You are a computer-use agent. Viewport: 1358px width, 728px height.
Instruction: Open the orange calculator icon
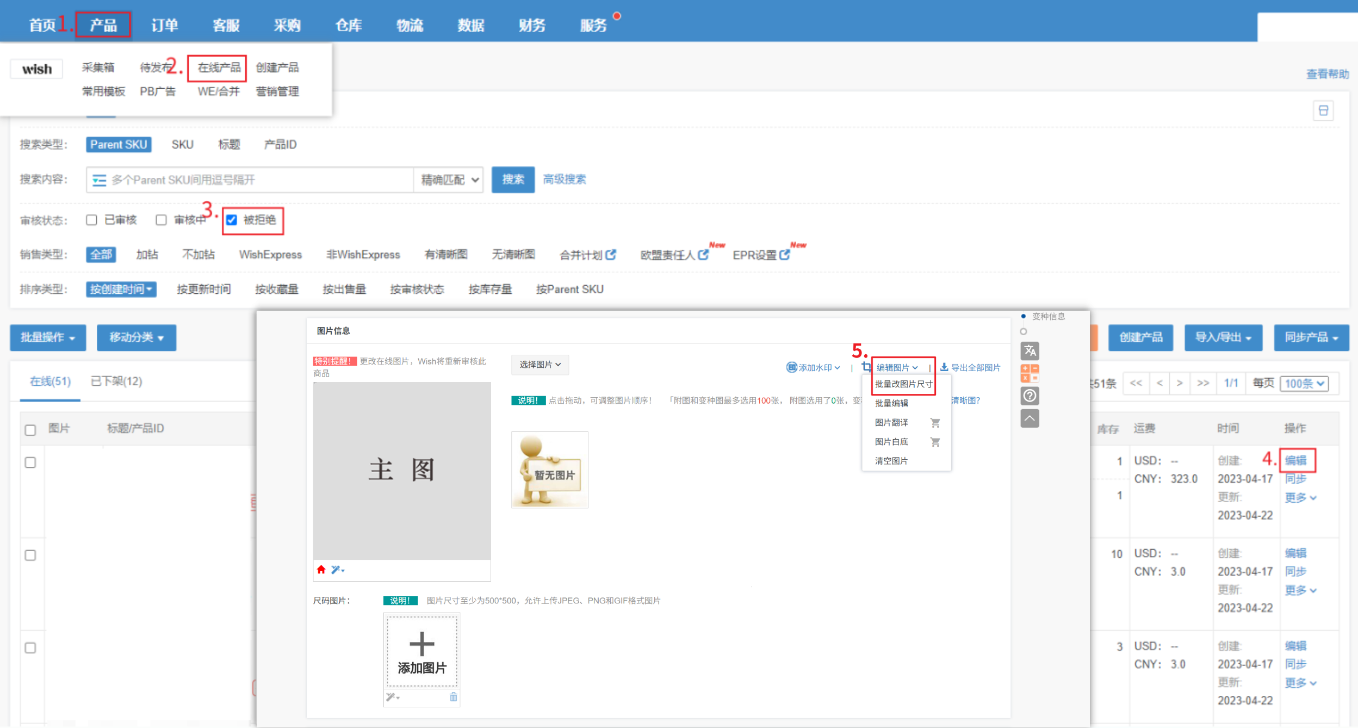point(1030,373)
